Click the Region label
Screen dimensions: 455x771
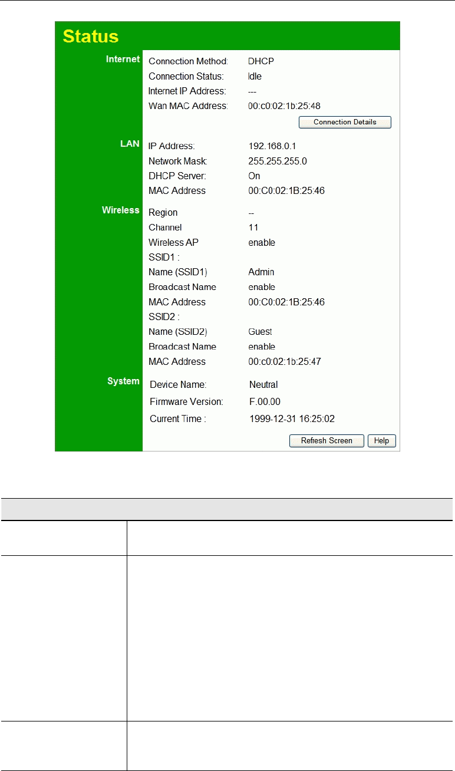[x=163, y=212]
